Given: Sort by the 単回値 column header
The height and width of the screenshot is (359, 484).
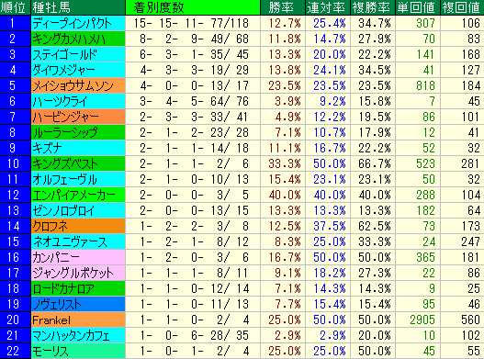Looking at the screenshot, I should point(418,7).
